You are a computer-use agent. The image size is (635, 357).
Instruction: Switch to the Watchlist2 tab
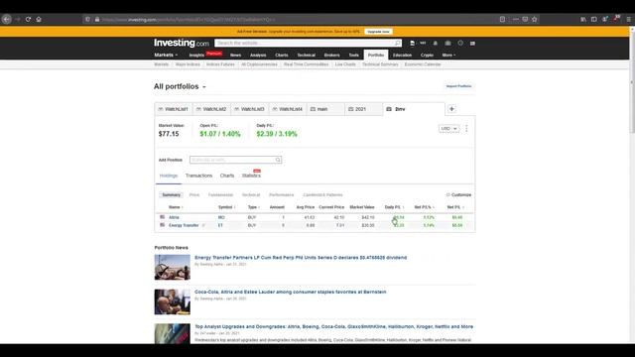tap(211, 109)
